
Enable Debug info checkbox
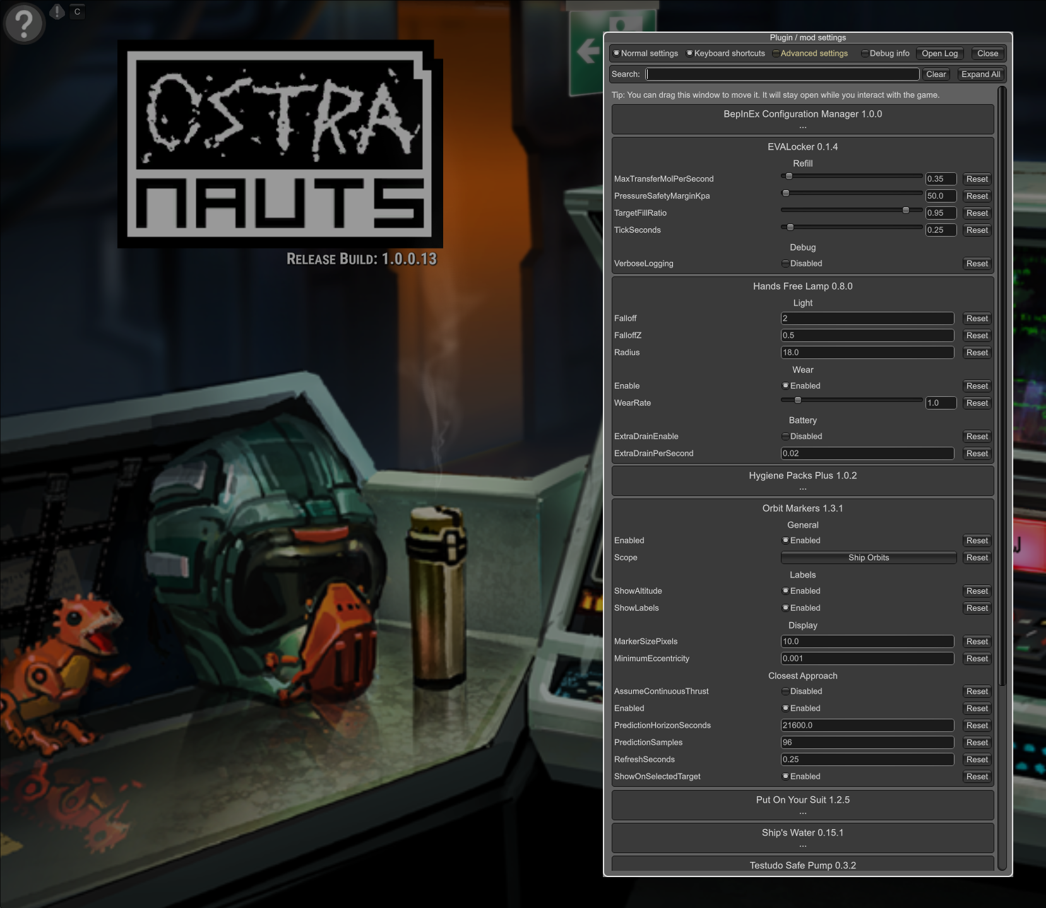885,54
